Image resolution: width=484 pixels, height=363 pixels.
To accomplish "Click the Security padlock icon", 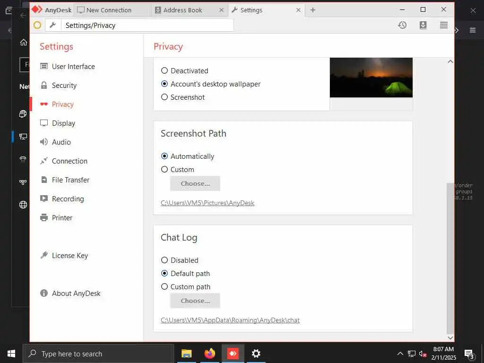I will (44, 85).
